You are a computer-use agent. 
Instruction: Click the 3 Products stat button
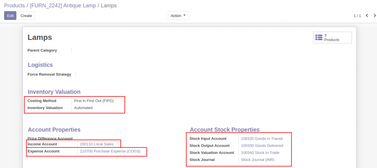coord(332,38)
